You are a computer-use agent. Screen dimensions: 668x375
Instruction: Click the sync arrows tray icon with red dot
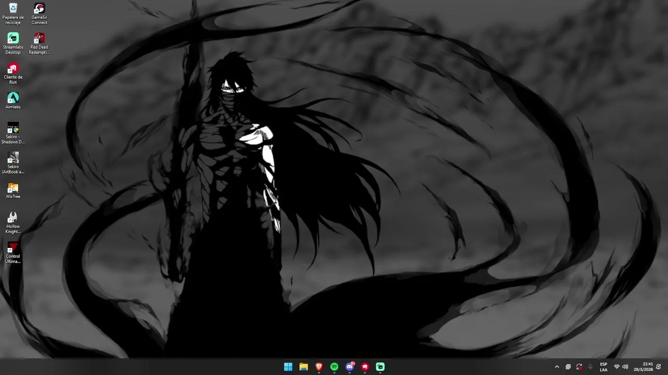click(579, 367)
